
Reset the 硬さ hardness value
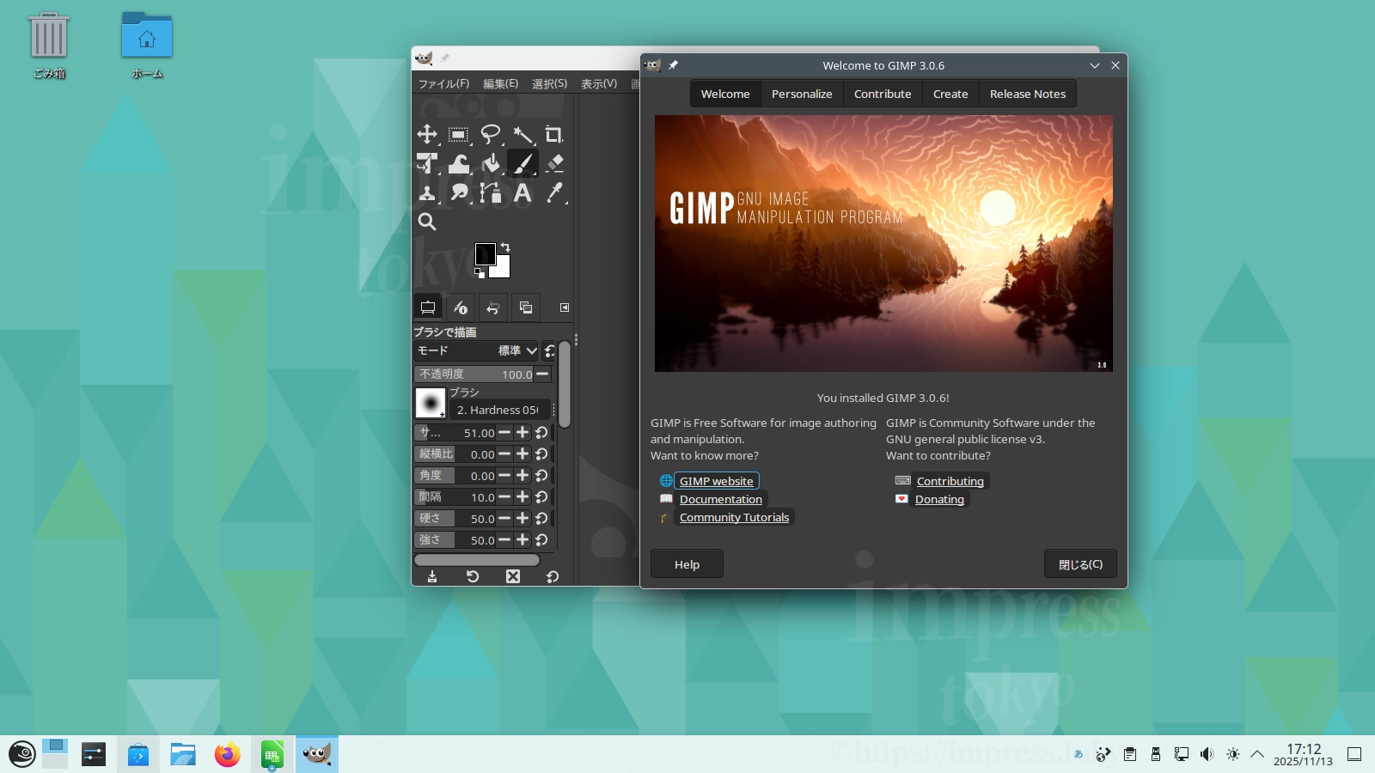point(541,518)
